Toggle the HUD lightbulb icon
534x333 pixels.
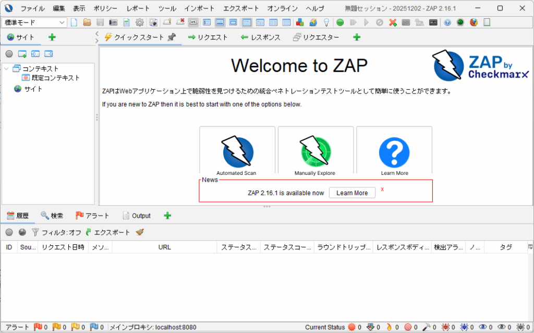[326, 22]
